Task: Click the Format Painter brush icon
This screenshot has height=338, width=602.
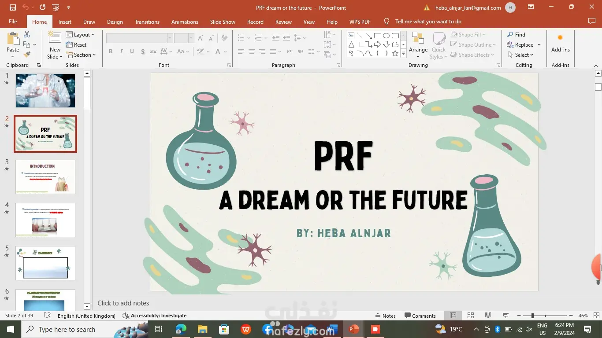Action: click(x=27, y=55)
